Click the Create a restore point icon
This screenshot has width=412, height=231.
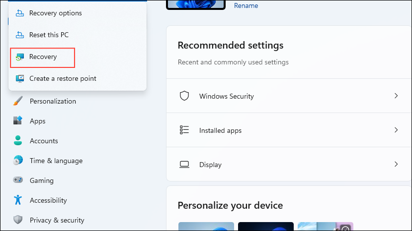click(x=20, y=78)
